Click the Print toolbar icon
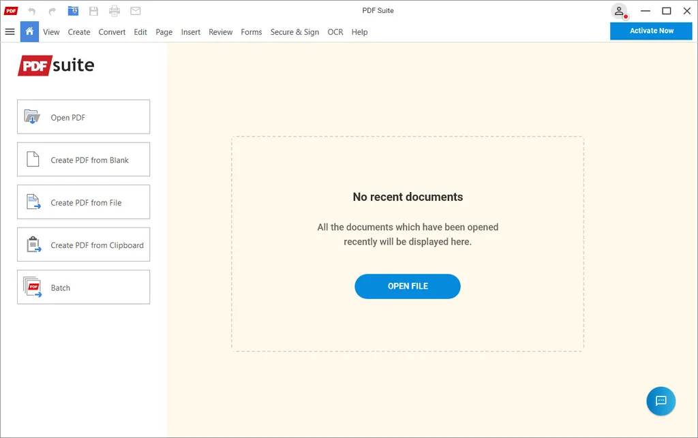 pos(115,11)
